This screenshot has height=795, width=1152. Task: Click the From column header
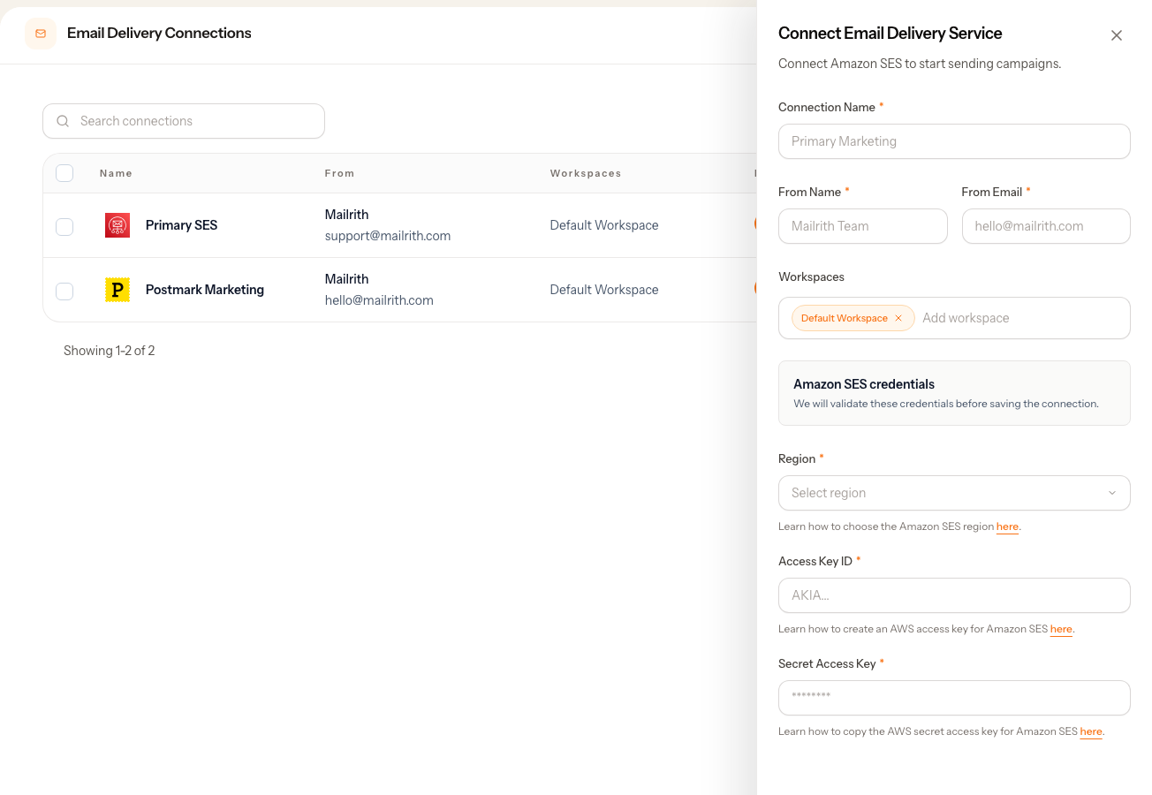pos(339,173)
